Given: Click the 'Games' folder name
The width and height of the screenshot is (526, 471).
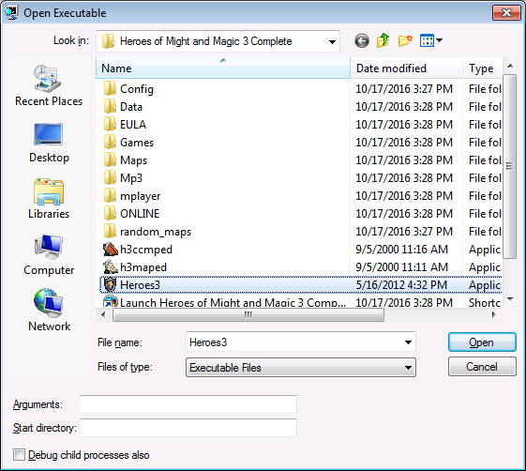Looking at the screenshot, I should point(137,143).
